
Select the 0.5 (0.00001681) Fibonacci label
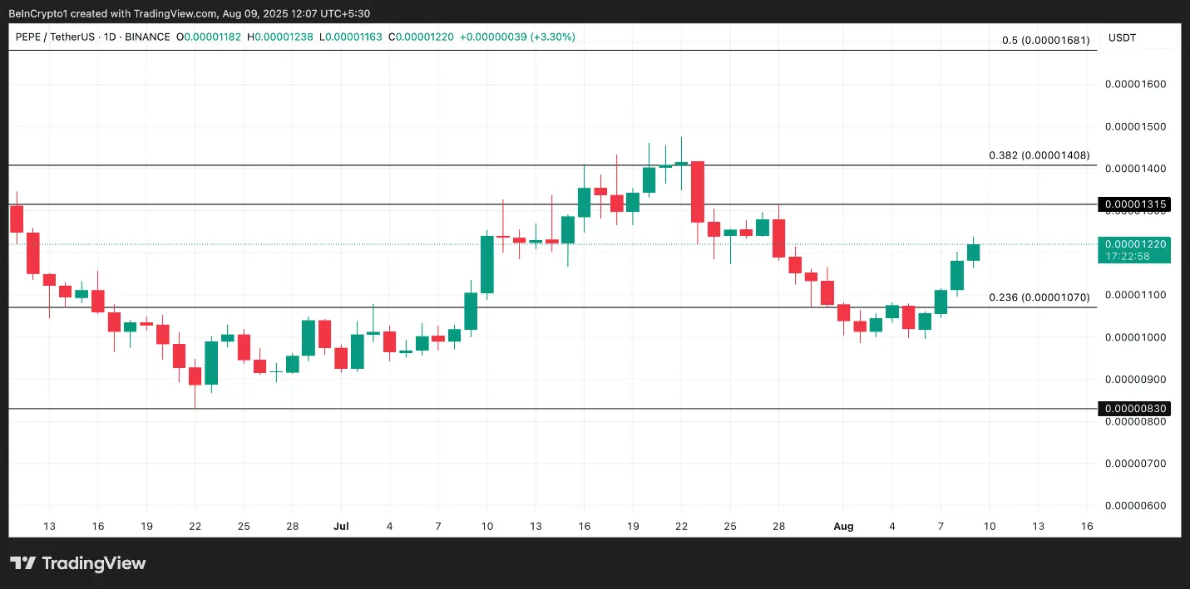pos(1045,40)
